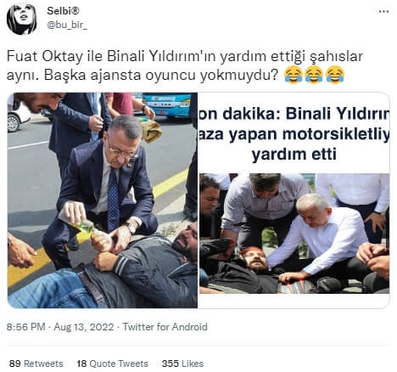Click the 'son dakika' headline top line

(x=294, y=114)
